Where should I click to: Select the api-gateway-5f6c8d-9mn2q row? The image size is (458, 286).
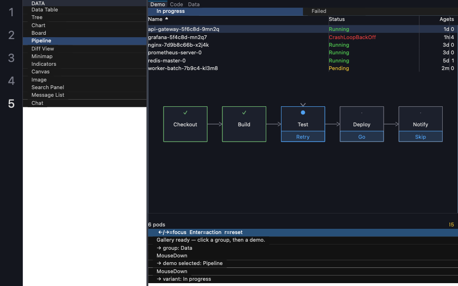(x=302, y=29)
